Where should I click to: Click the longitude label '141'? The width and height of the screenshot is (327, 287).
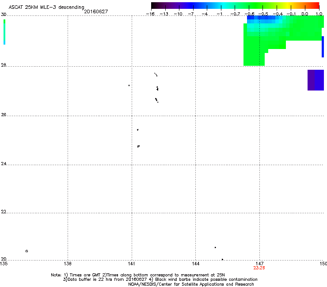click(131, 264)
